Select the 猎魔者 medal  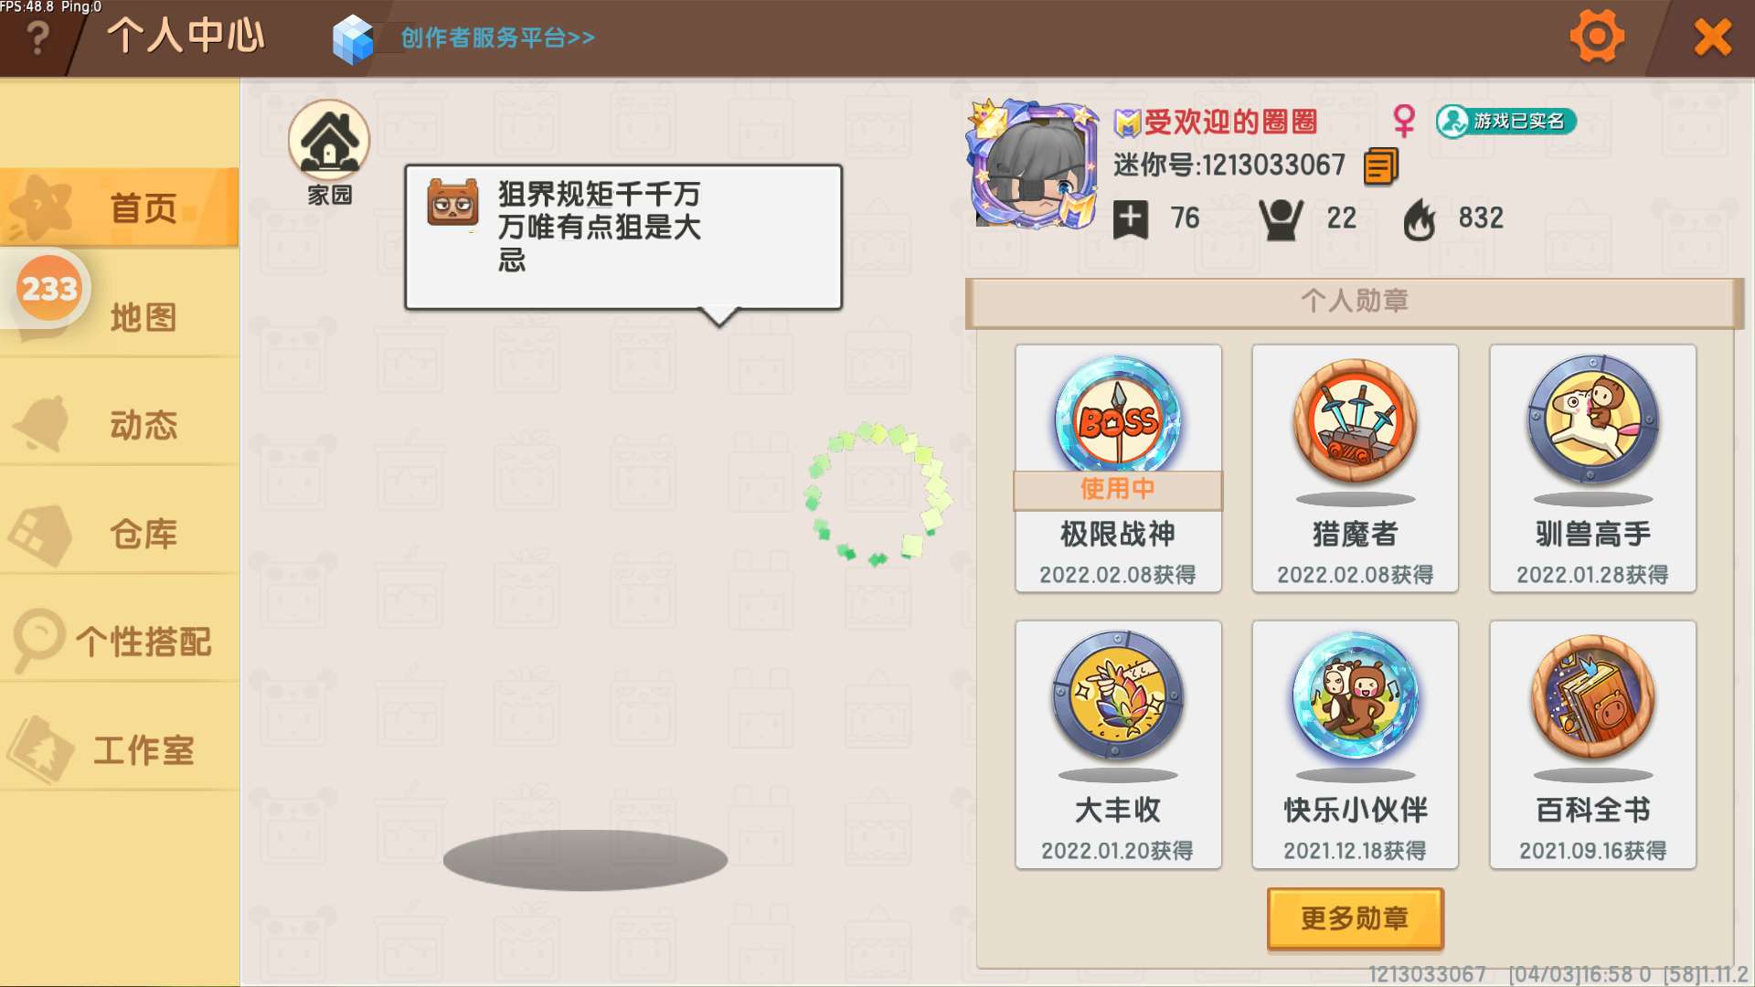tap(1355, 469)
